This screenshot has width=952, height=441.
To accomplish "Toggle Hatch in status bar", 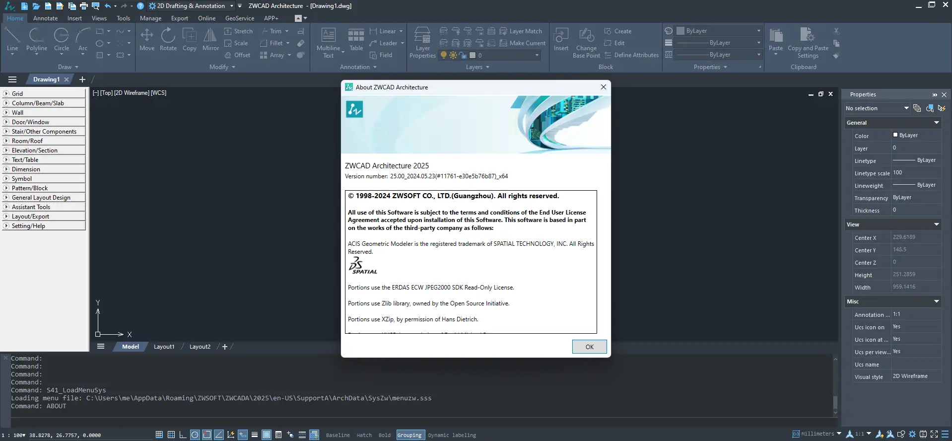I will tap(364, 435).
